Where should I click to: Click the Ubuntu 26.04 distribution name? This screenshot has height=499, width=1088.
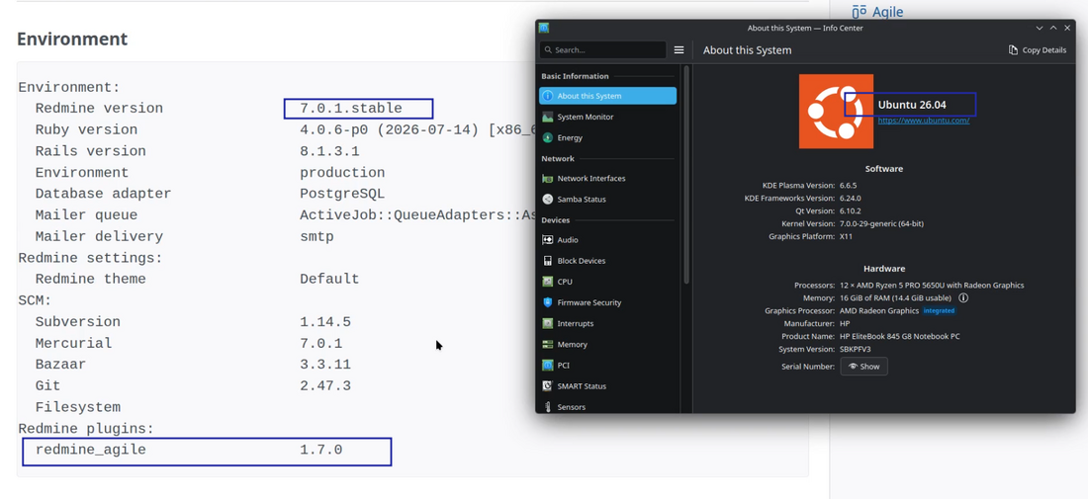pyautogui.click(x=912, y=106)
